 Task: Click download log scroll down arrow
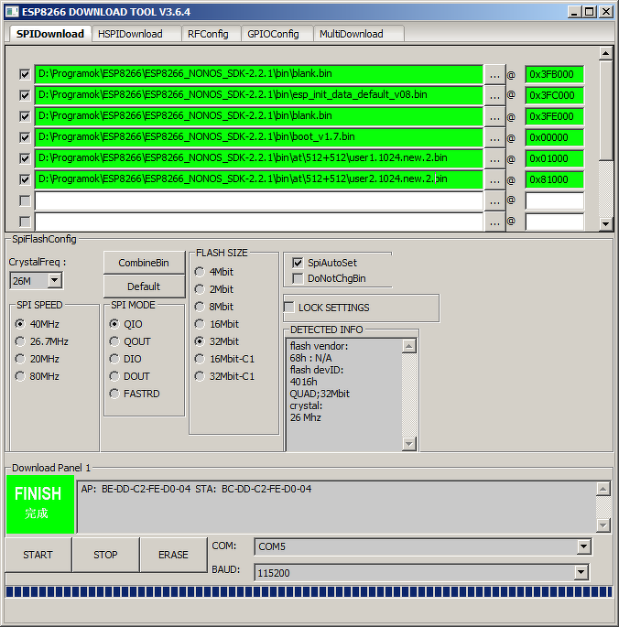click(603, 525)
